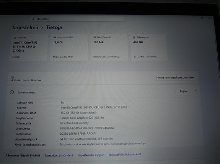Click the Suoritin processor icon
Image resolution: width=220 pixels, height=164 pixels.
point(15,38)
